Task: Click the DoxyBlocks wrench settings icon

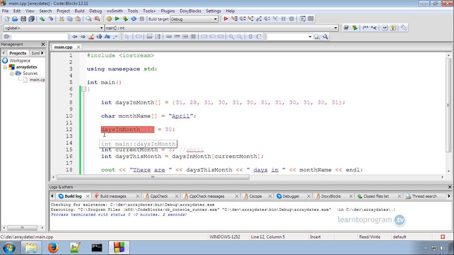Action: pyautogui.click(x=404, y=27)
